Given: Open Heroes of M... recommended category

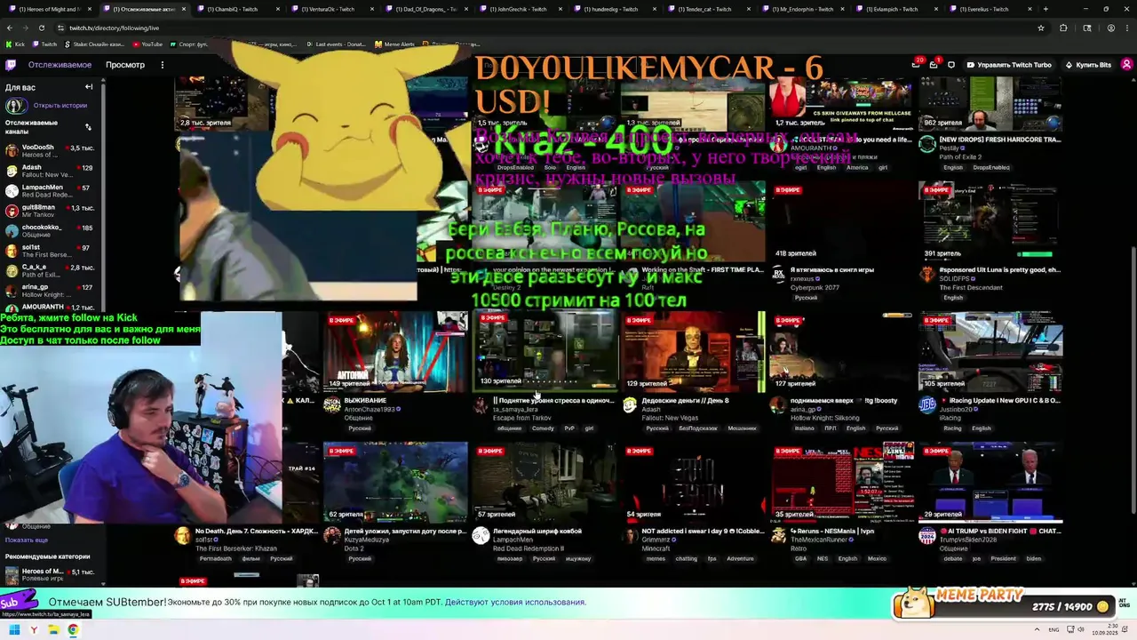Looking at the screenshot, I should (x=50, y=575).
